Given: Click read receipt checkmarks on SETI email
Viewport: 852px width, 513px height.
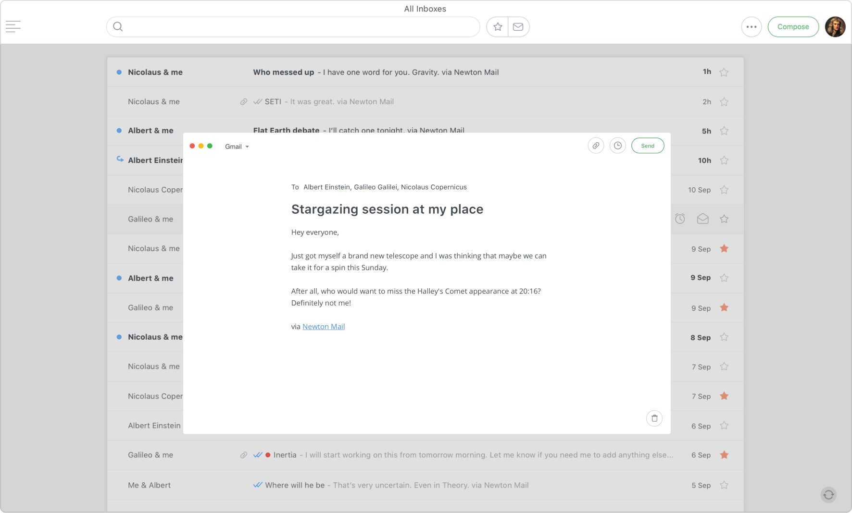Looking at the screenshot, I should pos(258,102).
